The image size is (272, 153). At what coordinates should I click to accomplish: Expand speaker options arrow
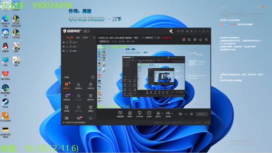[172, 114]
